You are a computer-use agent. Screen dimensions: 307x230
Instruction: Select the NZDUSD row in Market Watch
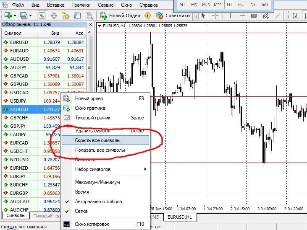pyautogui.click(x=31, y=160)
